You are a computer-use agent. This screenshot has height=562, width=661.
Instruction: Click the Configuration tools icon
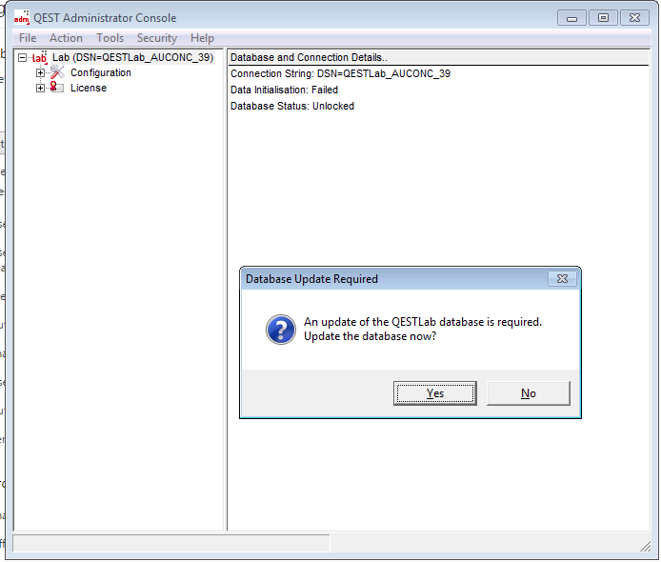click(56, 73)
